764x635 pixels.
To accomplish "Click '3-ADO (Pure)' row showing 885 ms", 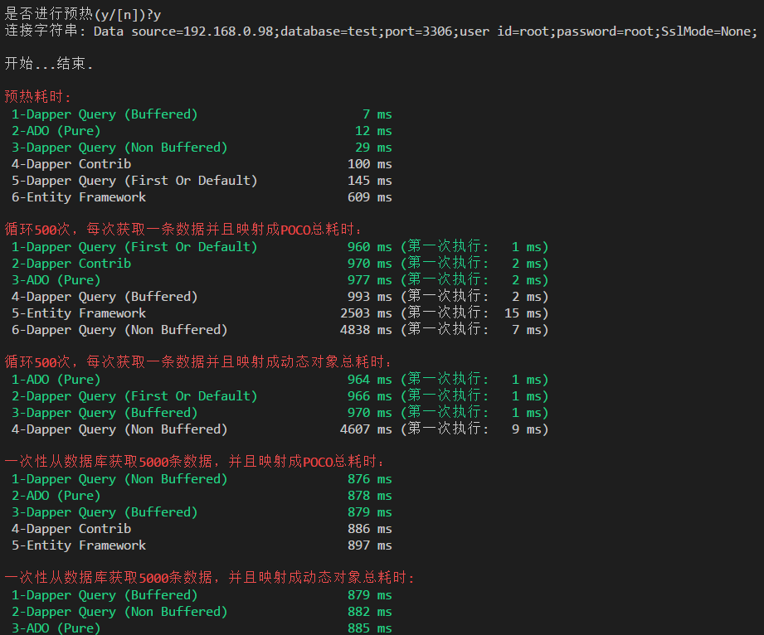I will click(x=202, y=628).
